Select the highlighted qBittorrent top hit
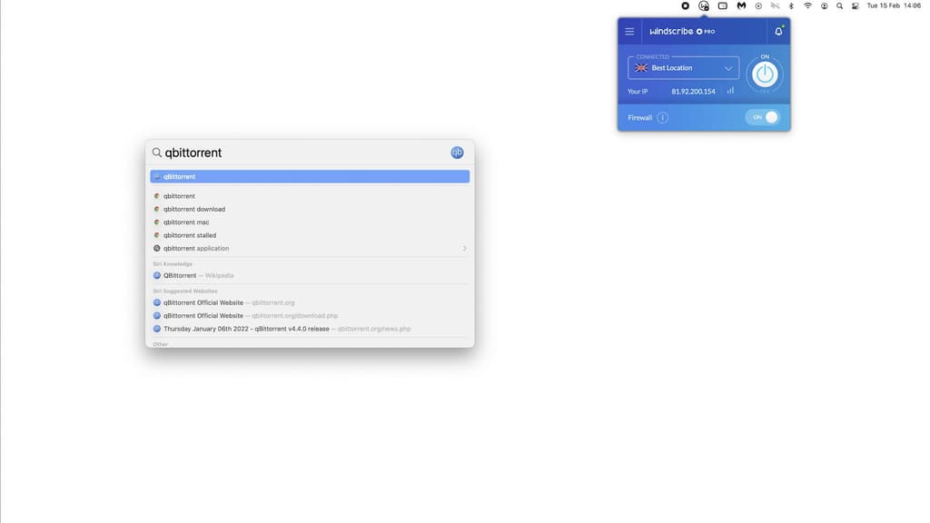The height and width of the screenshot is (523, 930). pos(310,177)
